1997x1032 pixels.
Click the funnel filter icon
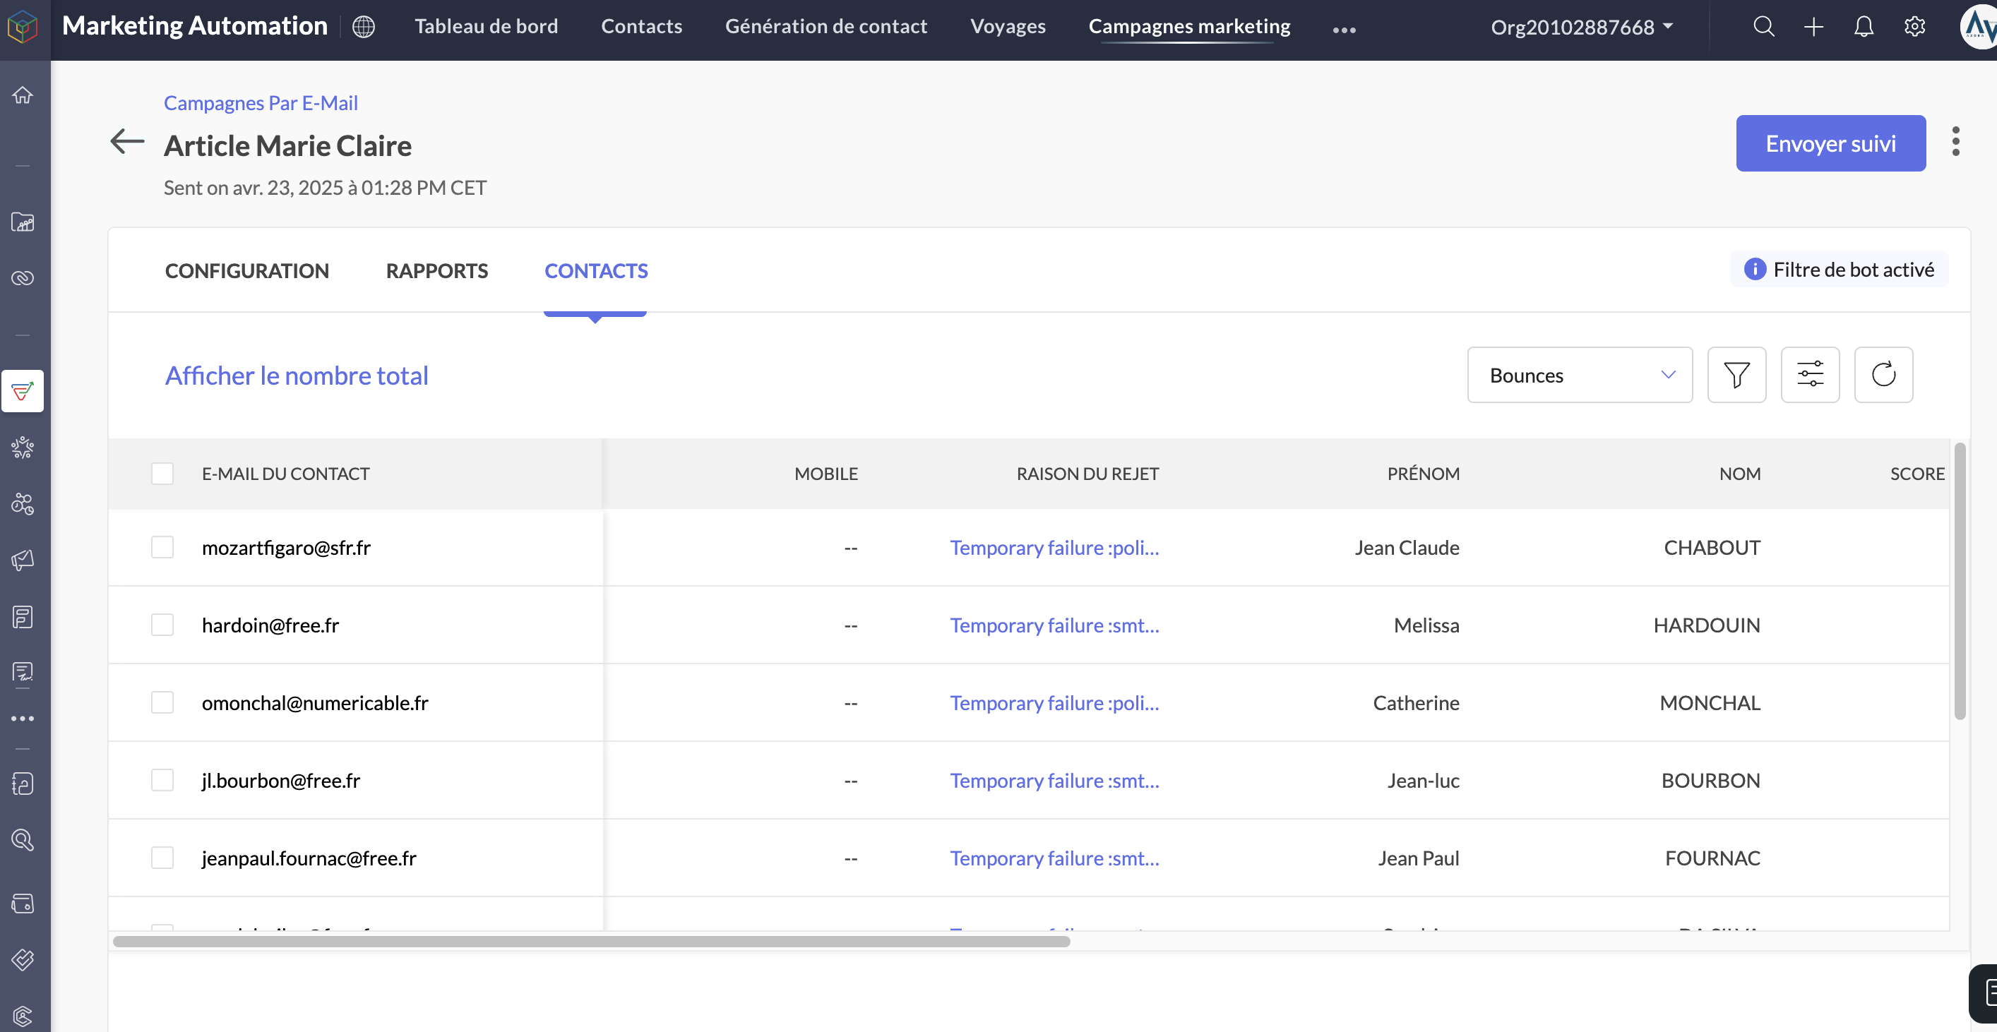point(1736,375)
